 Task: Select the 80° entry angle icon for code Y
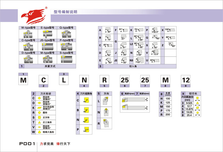[x=170, y=38]
